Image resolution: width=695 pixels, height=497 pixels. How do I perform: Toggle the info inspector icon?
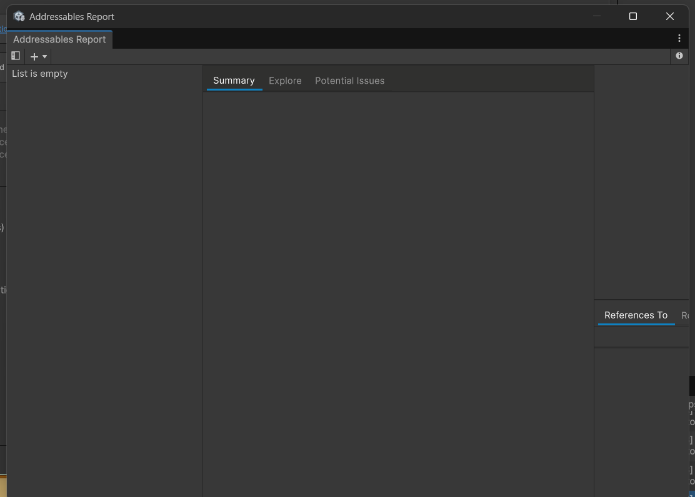pos(679,56)
